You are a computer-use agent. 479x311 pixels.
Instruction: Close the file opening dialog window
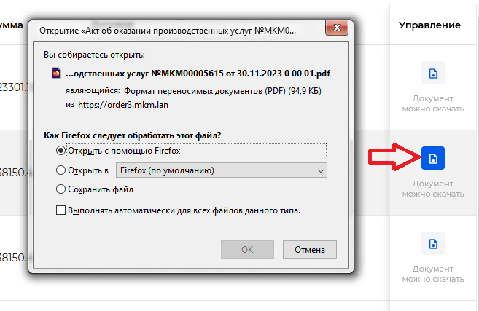[x=337, y=28]
